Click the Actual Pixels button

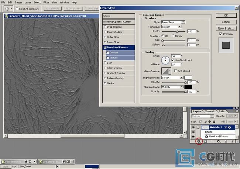click(x=52, y=8)
